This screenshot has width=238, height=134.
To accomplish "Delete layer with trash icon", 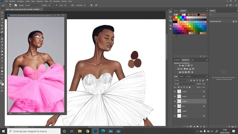I will [204, 127].
